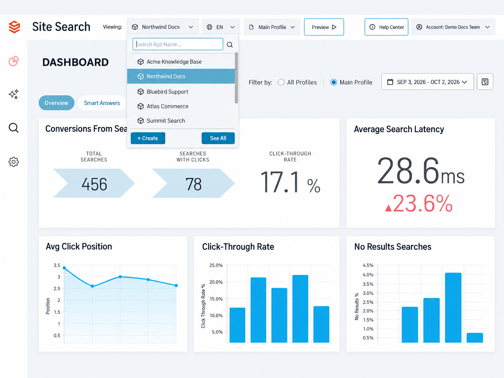Click the See All button
504x378 pixels.
[x=218, y=138]
